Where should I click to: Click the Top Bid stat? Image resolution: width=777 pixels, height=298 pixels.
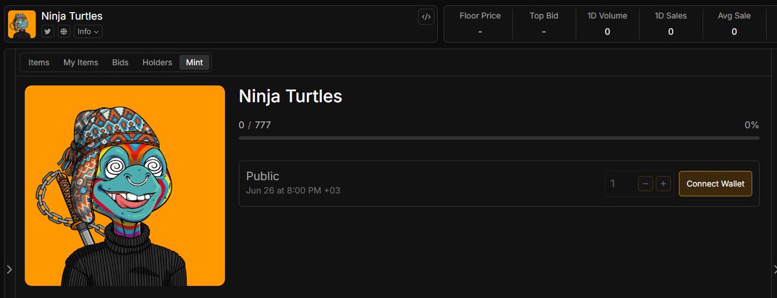pos(544,23)
